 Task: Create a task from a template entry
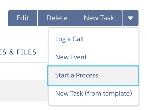click(x=94, y=93)
